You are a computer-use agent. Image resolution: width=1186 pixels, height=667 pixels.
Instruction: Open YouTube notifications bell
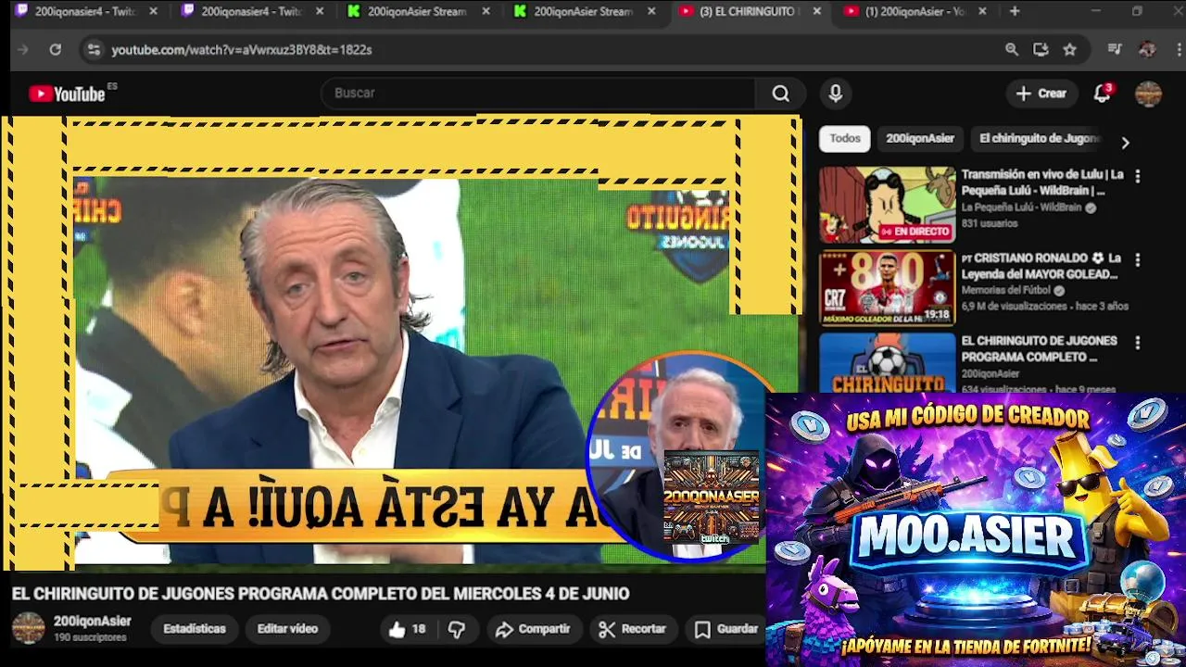(x=1102, y=94)
